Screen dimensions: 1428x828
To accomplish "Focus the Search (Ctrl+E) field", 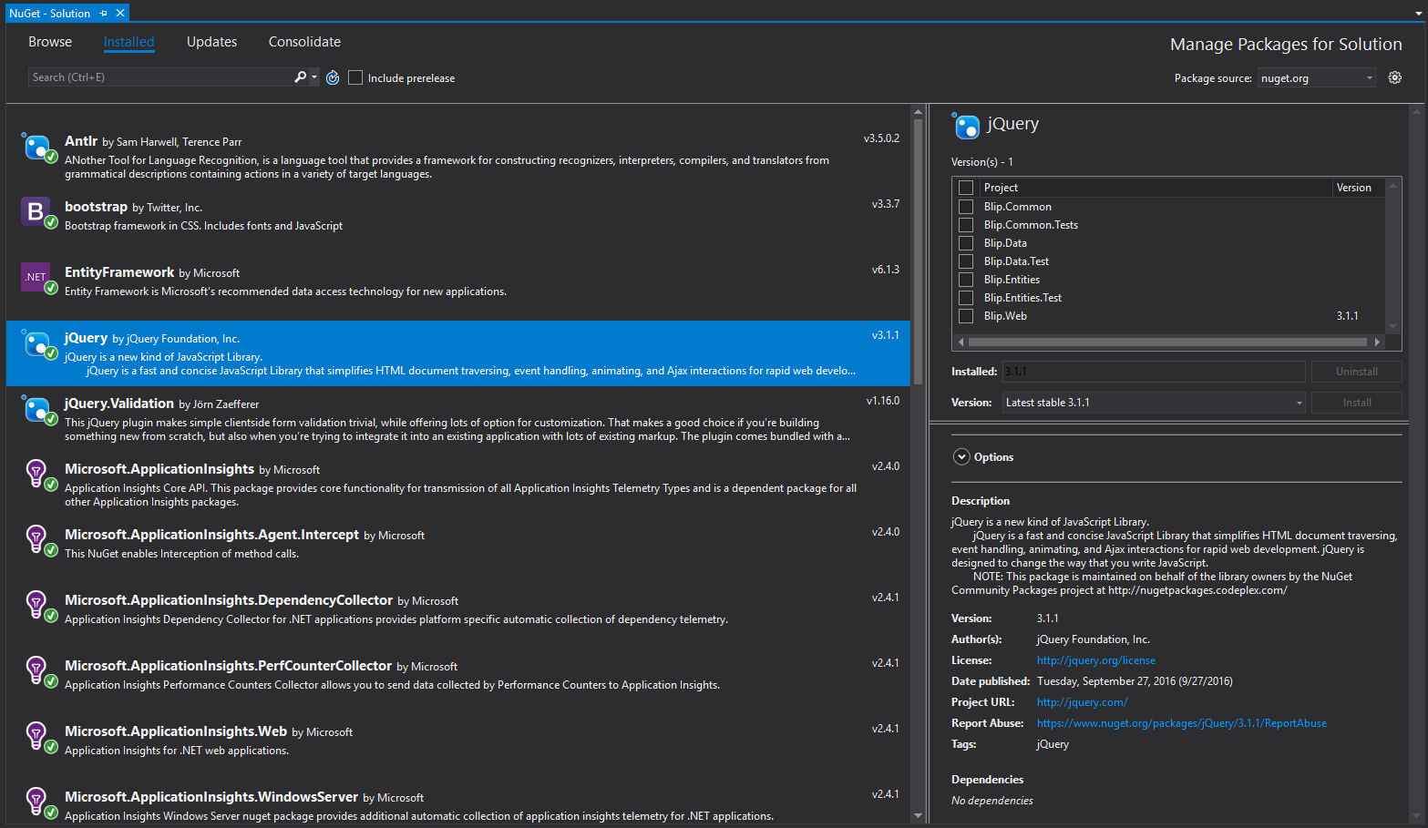I will tap(159, 77).
